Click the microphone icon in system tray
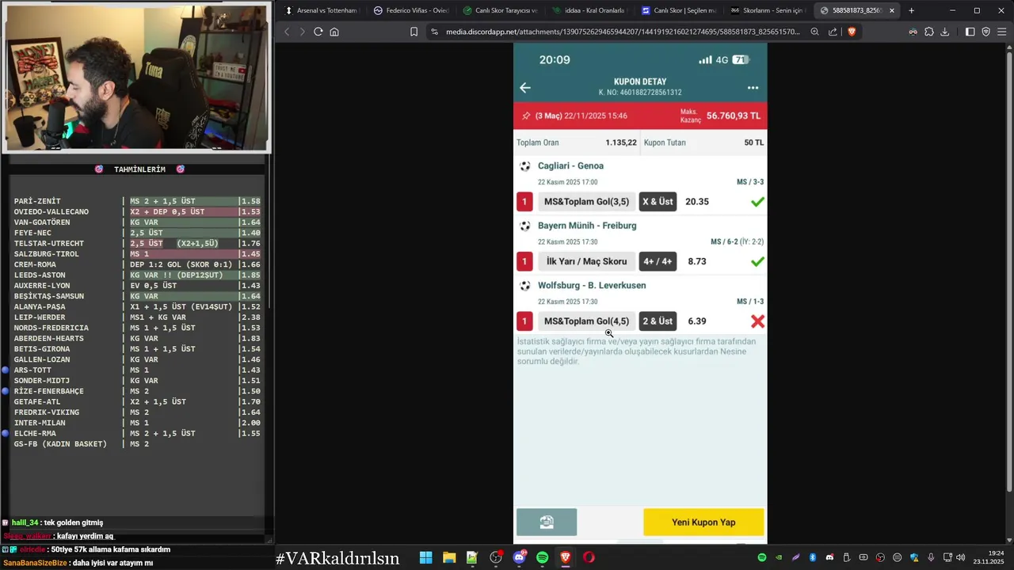1014x570 pixels. (931, 557)
